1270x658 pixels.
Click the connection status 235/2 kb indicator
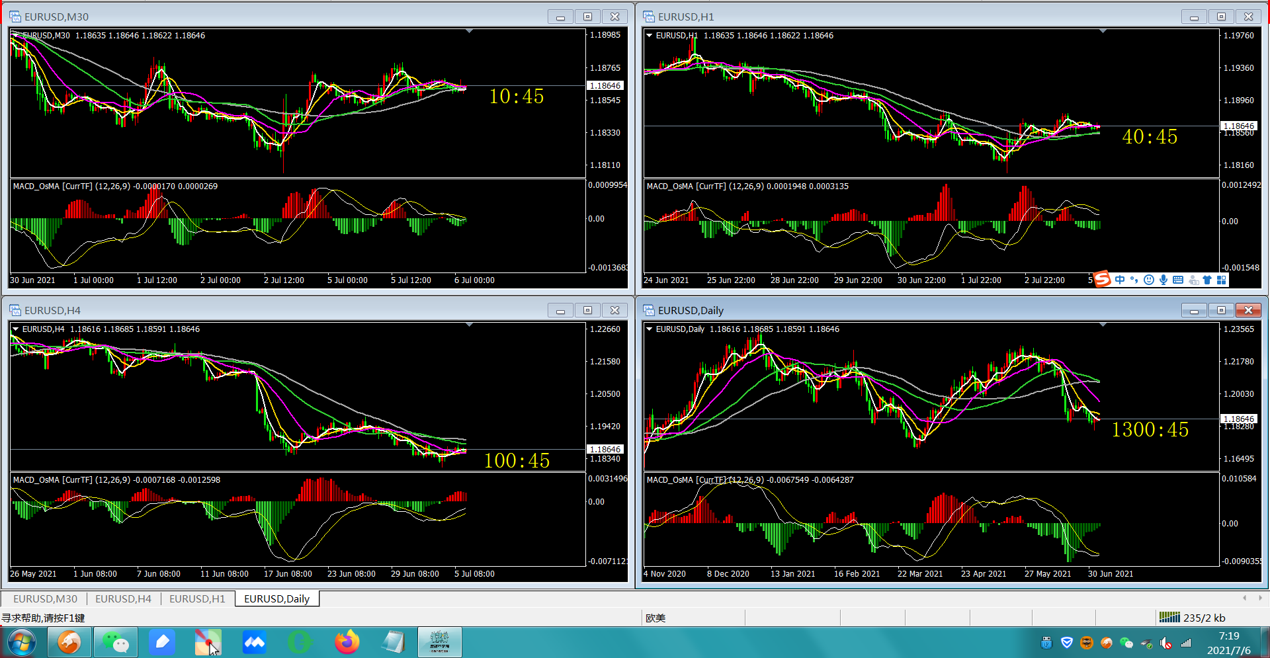(x=1193, y=618)
